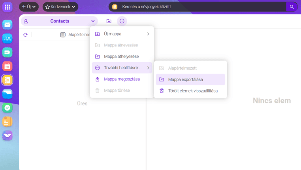Click the add new folder toolbar icon
The width and height of the screenshot is (301, 170).
[x=109, y=21]
